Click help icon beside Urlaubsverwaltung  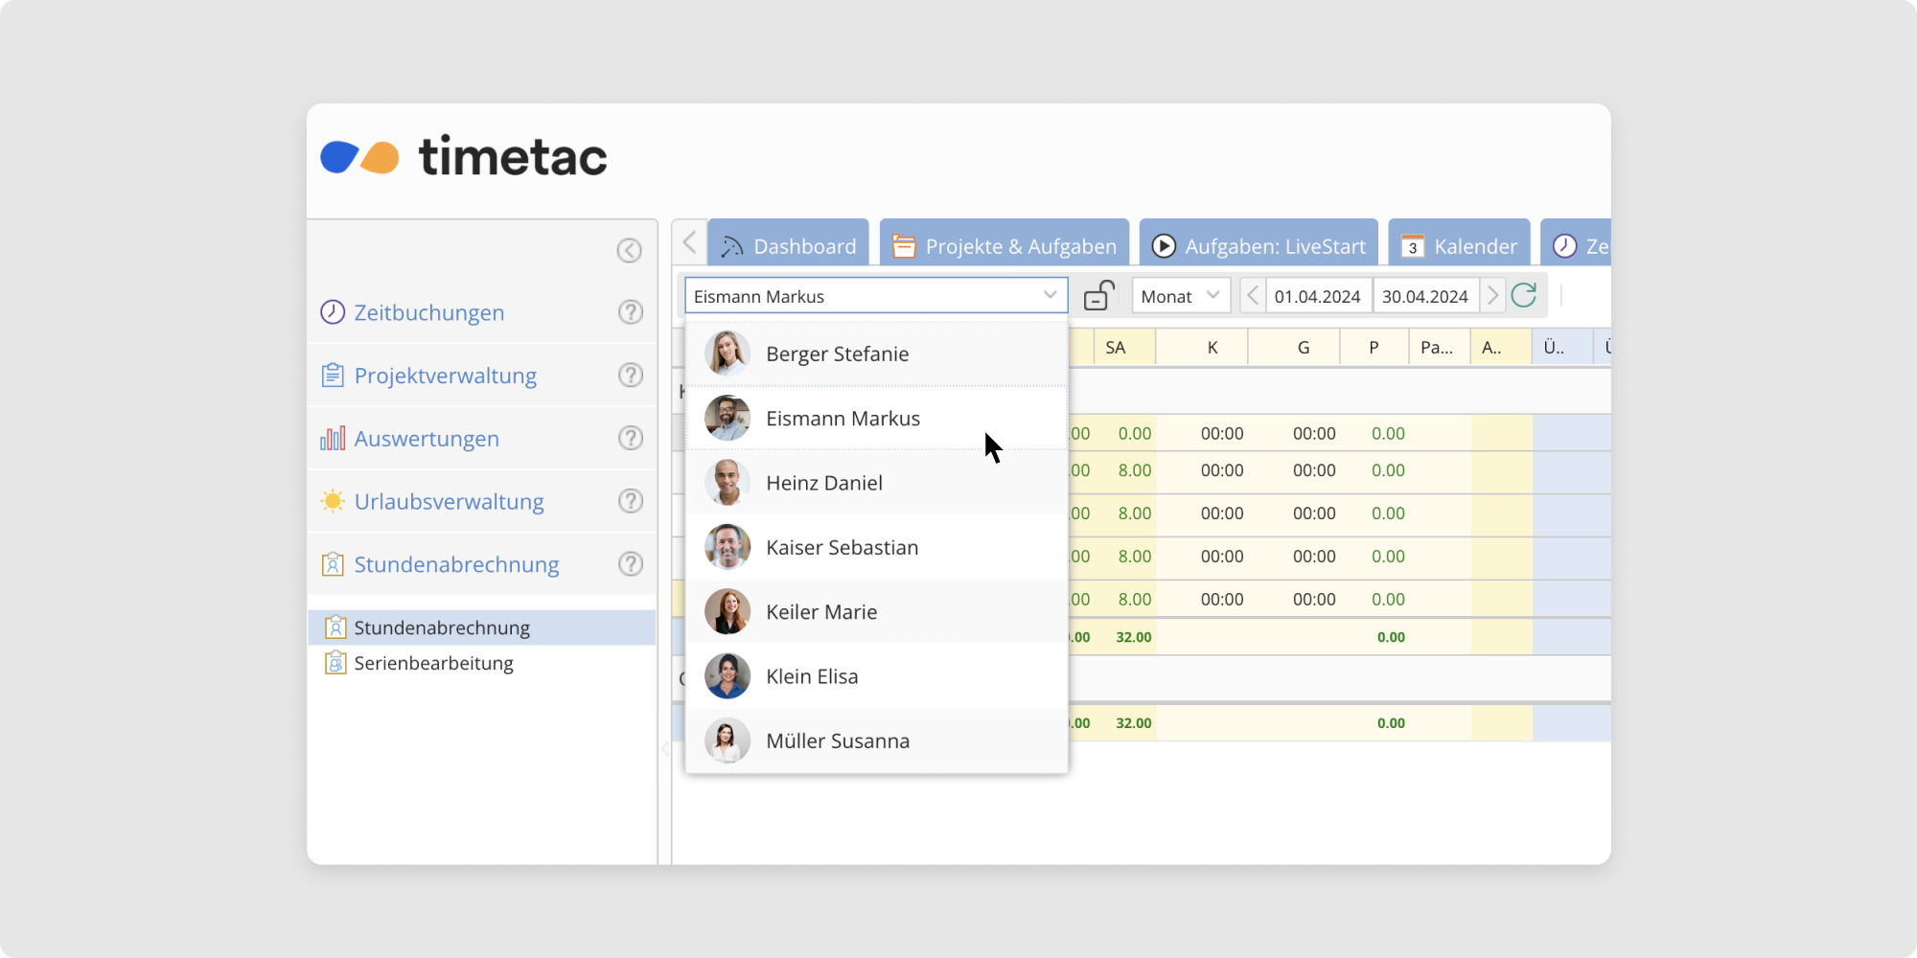click(x=630, y=501)
